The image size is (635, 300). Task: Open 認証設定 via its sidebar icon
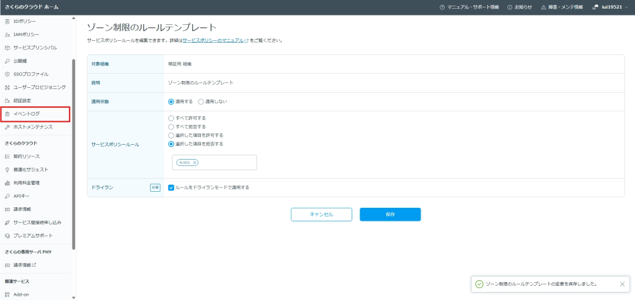(x=7, y=101)
